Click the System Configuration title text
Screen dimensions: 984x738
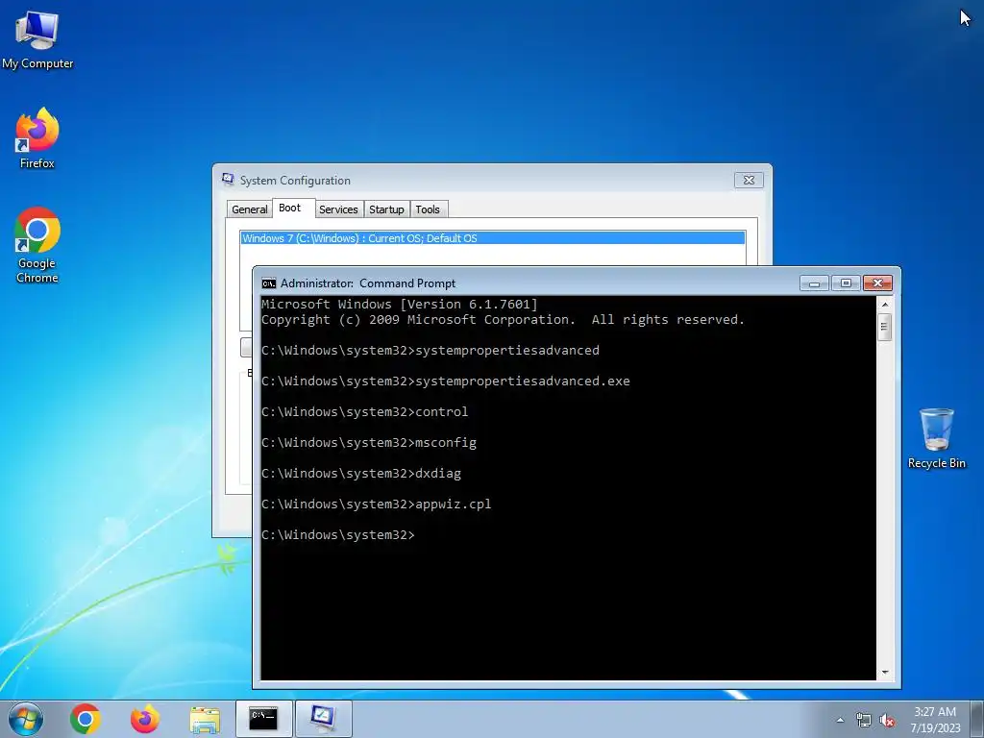pos(295,181)
